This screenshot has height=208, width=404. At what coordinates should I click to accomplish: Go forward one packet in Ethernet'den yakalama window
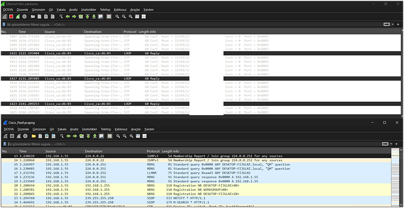74,17
